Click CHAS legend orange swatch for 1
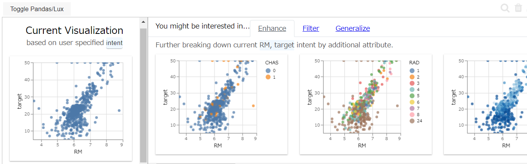This screenshot has height=164, width=527. point(268,77)
